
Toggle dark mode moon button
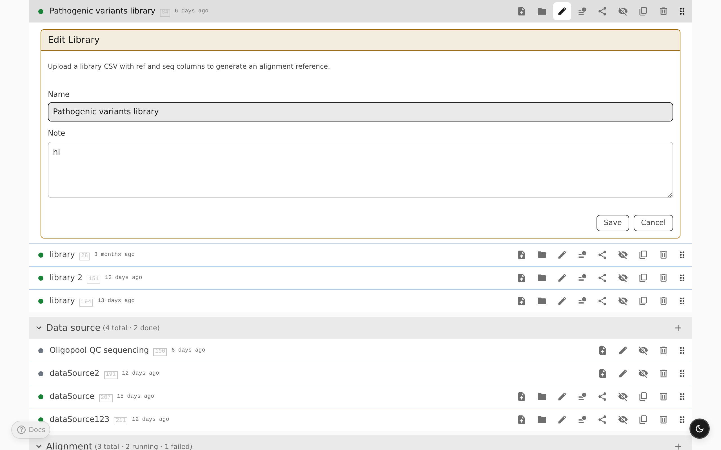[699, 429]
